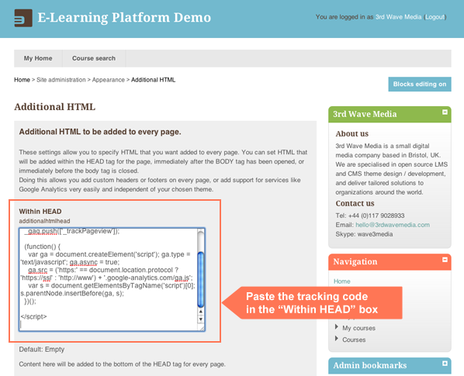Viewport: 464px width, 376px height.
Task: Open the 3rd Wave Media profile link
Action: (x=398, y=17)
